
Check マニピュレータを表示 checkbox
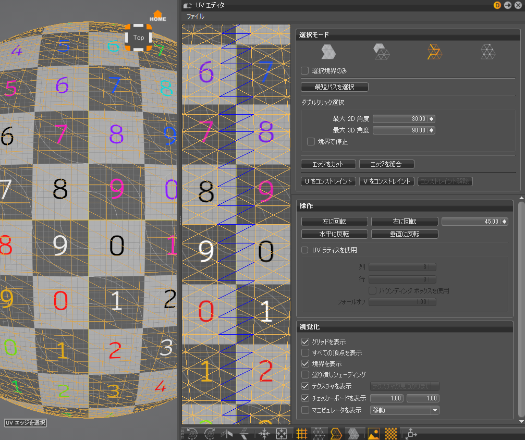tap(305, 410)
